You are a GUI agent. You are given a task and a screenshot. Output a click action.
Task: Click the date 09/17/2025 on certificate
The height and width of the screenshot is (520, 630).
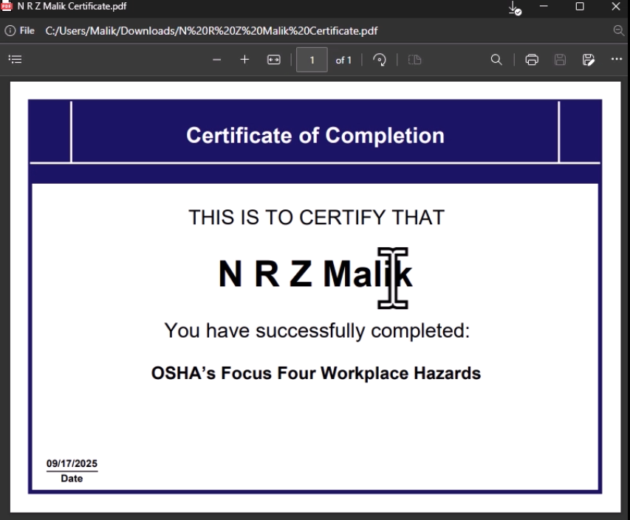coord(72,464)
